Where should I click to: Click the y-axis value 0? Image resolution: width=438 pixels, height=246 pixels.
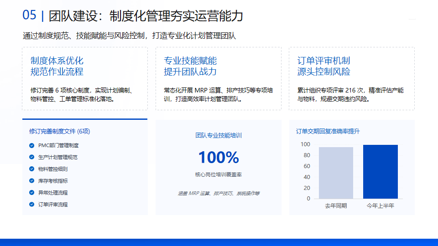click(308, 199)
